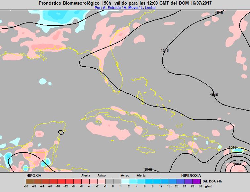Click the '-24' scale value
The image size is (250, 192).
(42, 186)
